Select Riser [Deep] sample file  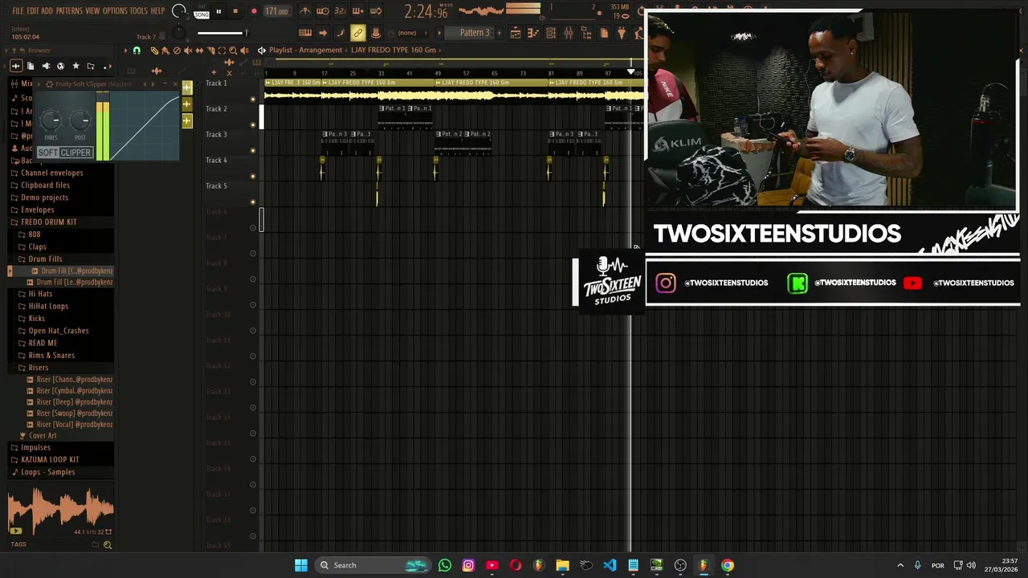(69, 401)
